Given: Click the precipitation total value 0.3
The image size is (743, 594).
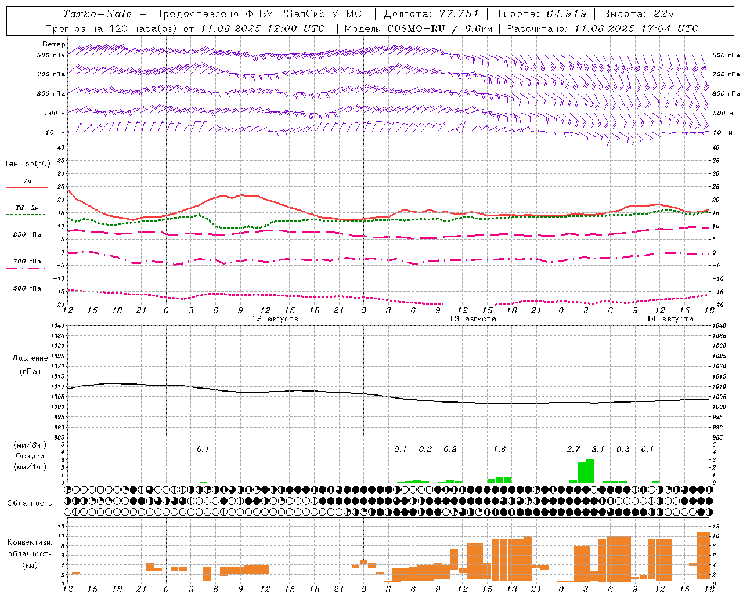Looking at the screenshot, I should coord(450,449).
